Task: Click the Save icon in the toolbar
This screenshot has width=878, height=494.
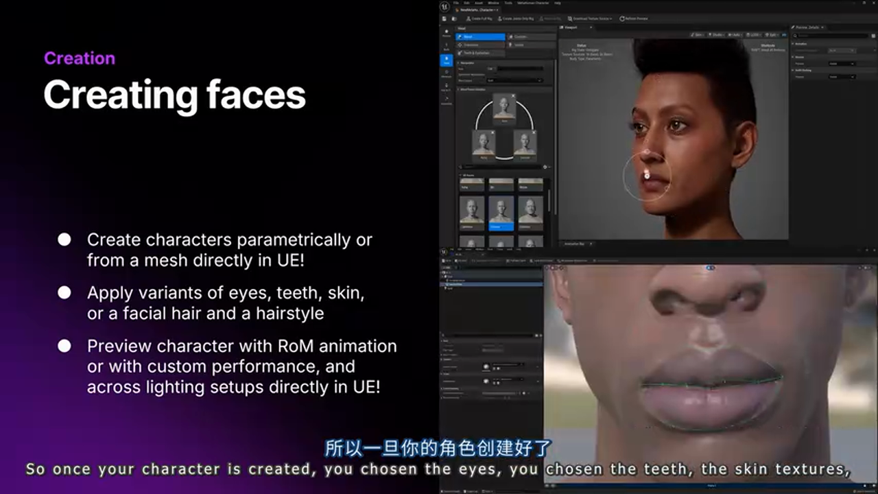Action: (444, 19)
